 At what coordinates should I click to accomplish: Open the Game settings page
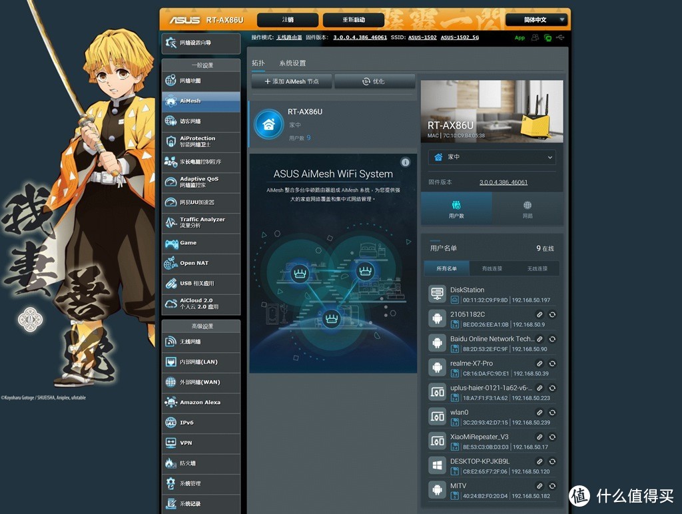pos(201,243)
